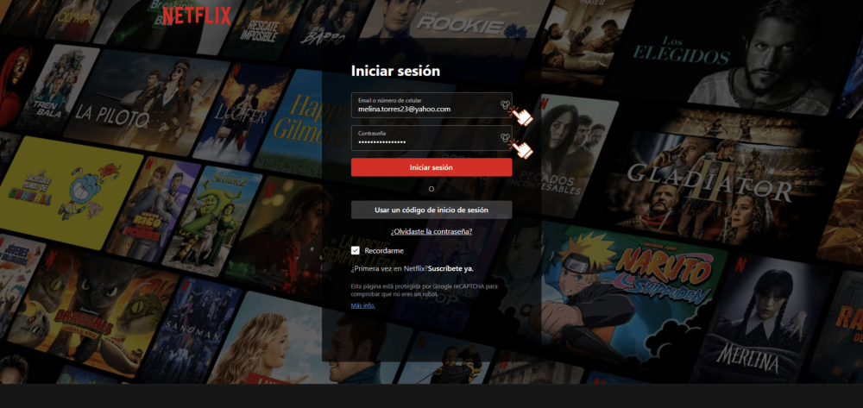Open the autofill icon in the Contraseña field
The width and height of the screenshot is (863, 408).
[504, 137]
